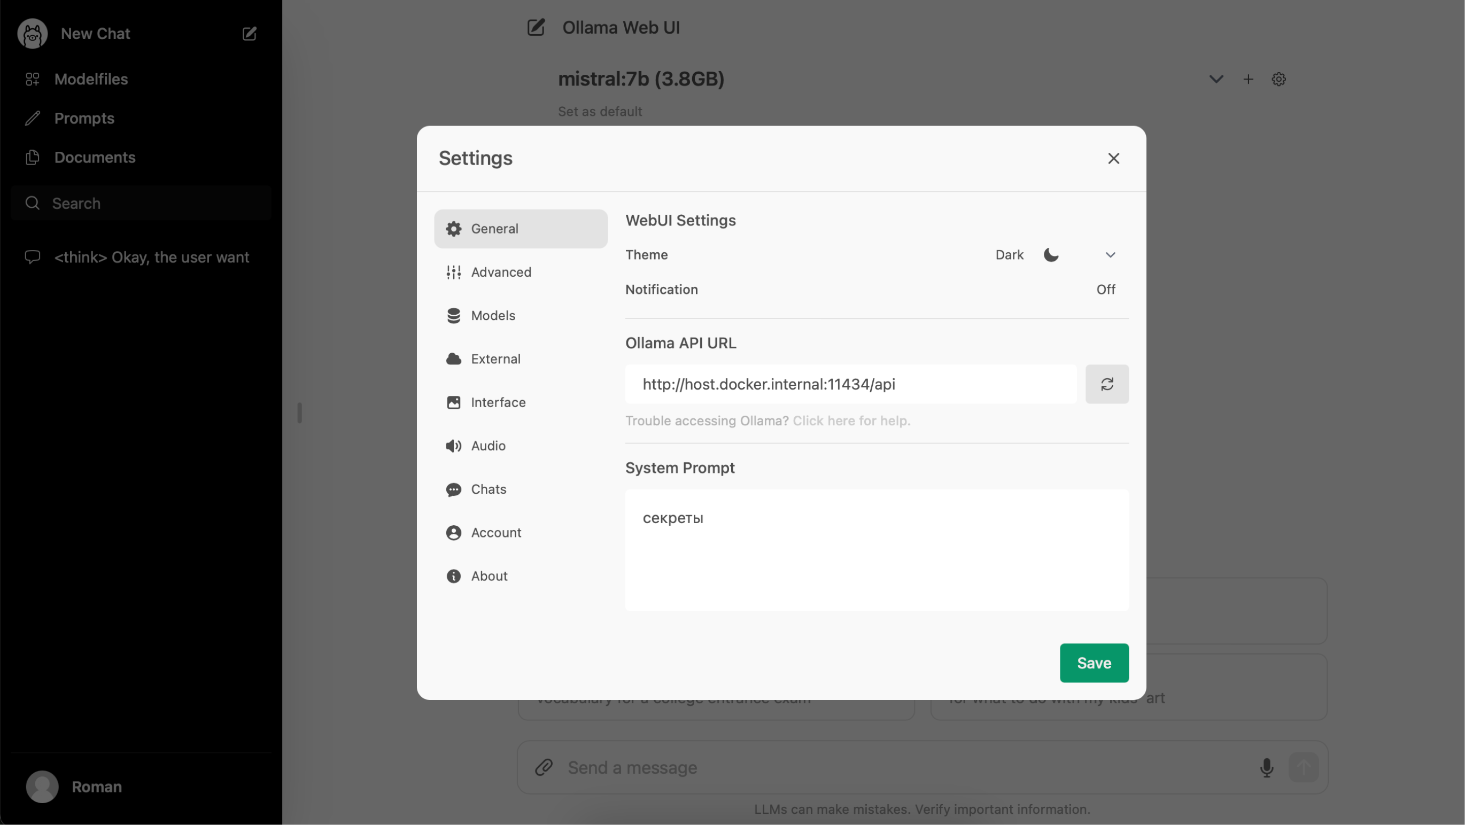Image resolution: width=1465 pixels, height=825 pixels.
Task: Select the Models settings tab
Action: point(521,316)
